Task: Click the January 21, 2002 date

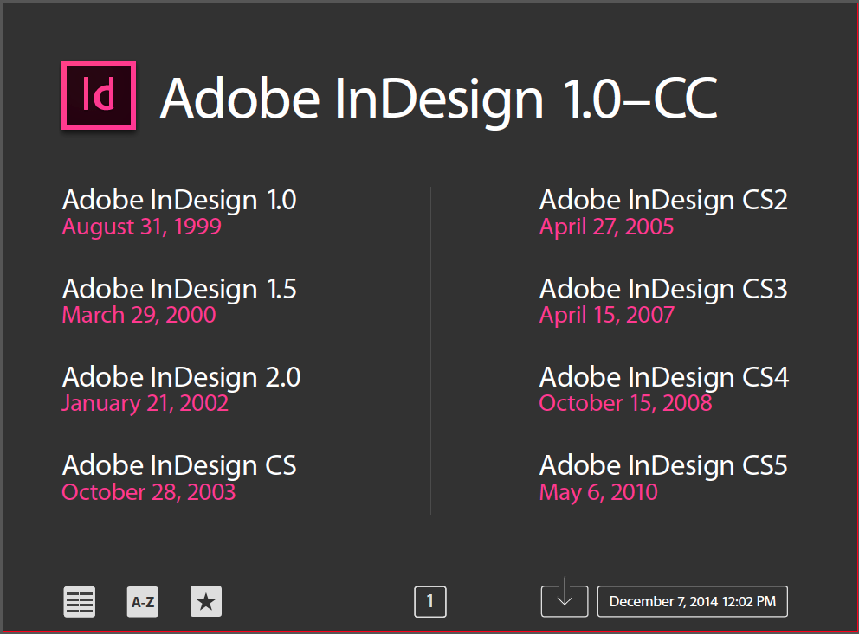Action: (x=145, y=404)
